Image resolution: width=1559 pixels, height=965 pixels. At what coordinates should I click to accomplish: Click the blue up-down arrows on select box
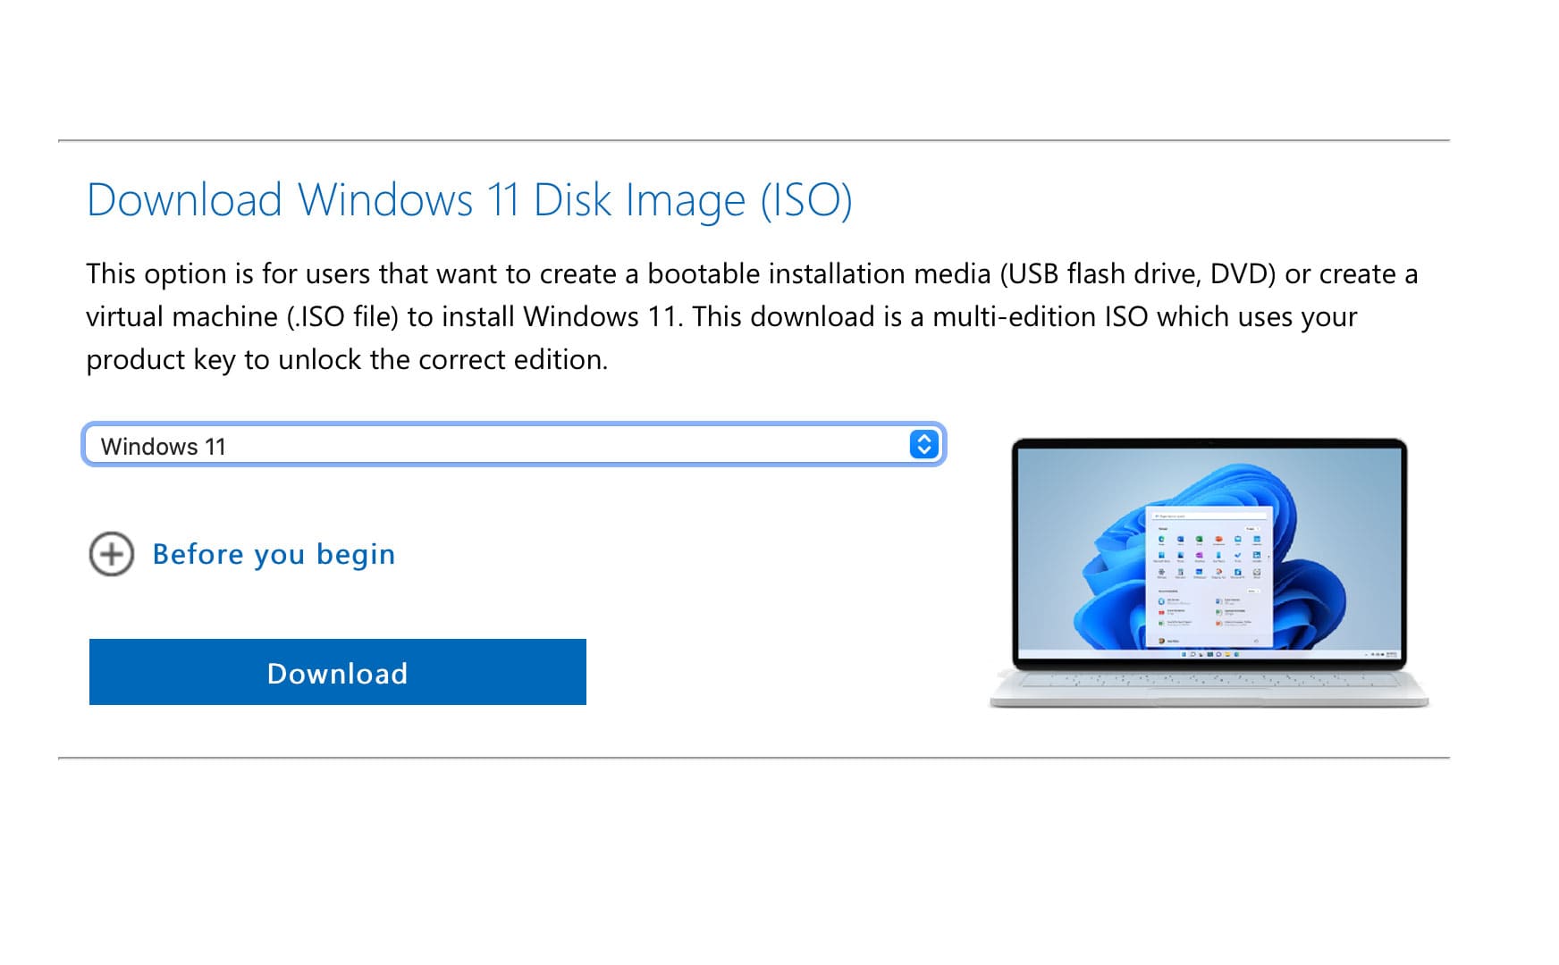923,444
